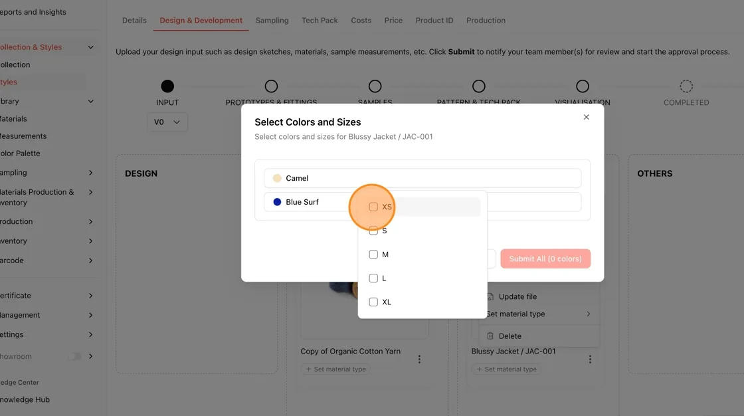This screenshot has width=744, height=416.
Task: Open the V0 version dropdown
Action: click(167, 122)
